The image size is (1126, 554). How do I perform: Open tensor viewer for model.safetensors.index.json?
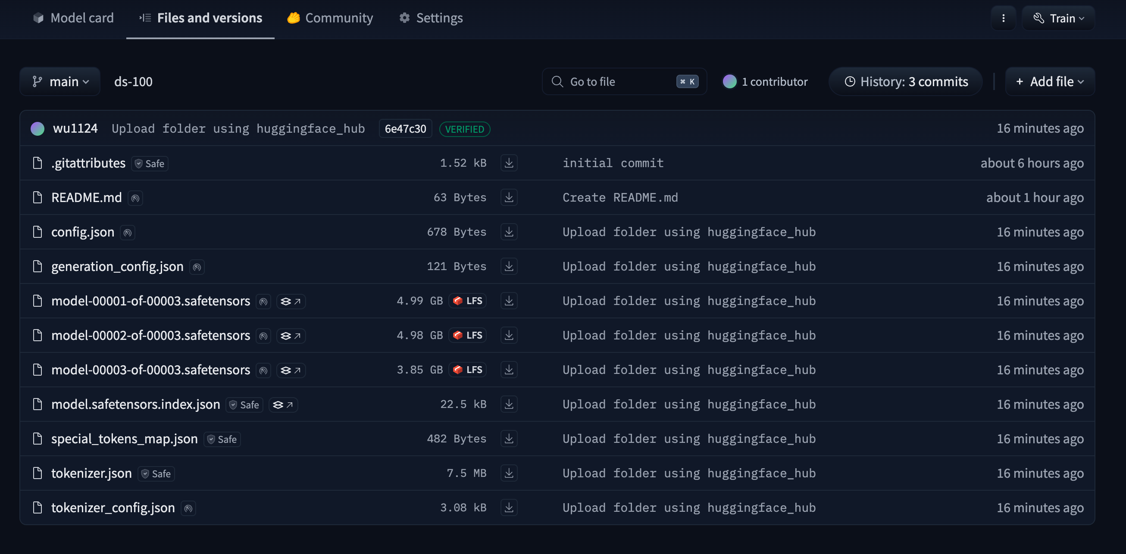(x=283, y=405)
